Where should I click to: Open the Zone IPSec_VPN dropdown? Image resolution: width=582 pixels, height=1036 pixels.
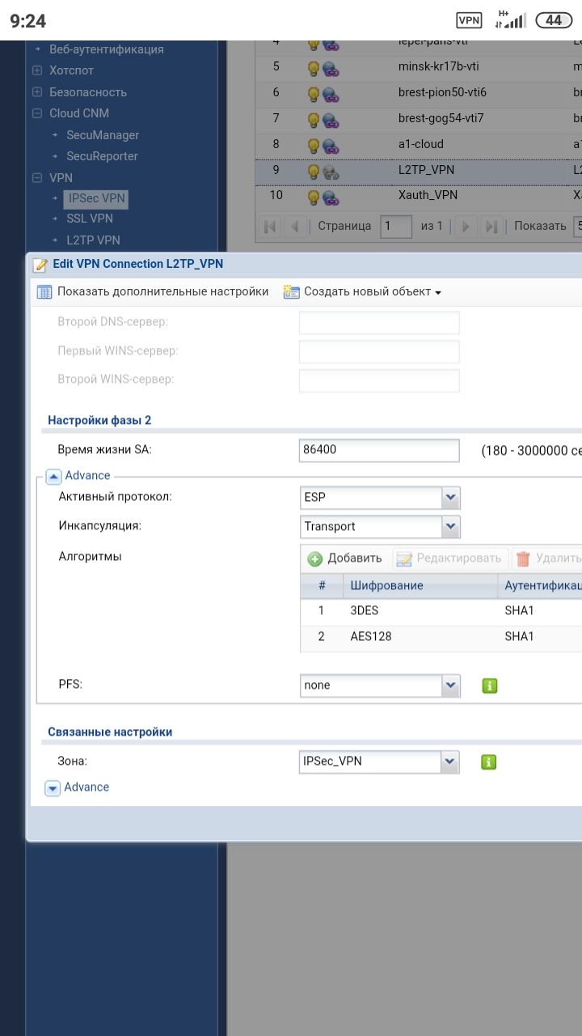click(451, 762)
